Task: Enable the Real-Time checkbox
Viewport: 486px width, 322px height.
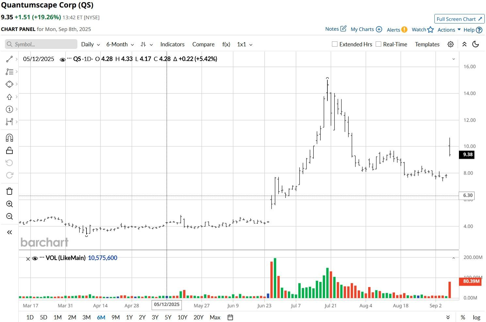Action: click(x=378, y=44)
